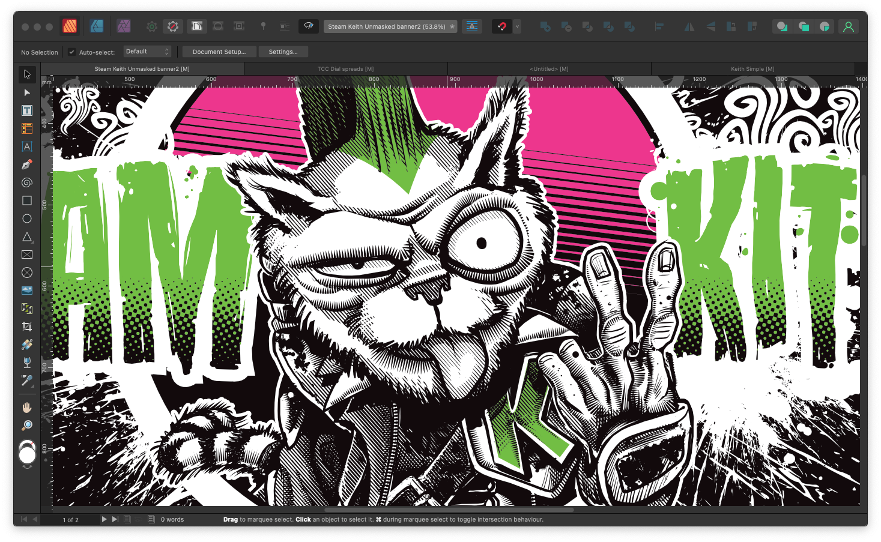The height and width of the screenshot is (542, 881).
Task: Toggle Preview Mode eye icon
Action: [x=309, y=26]
